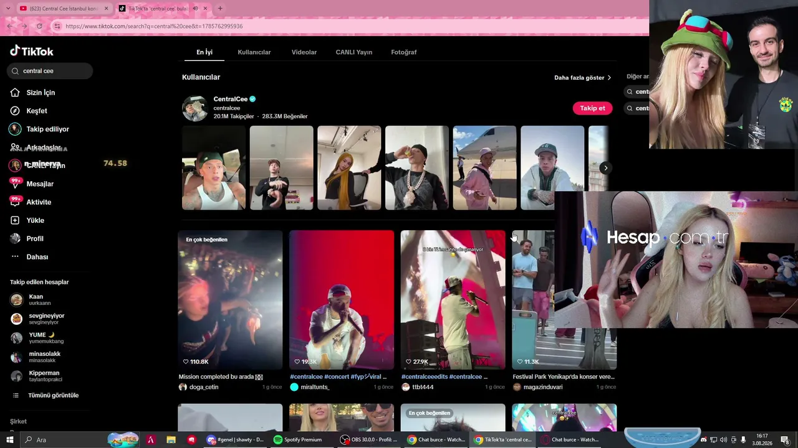
Task: Switch to the CANLI Yayın tab
Action: [x=354, y=52]
